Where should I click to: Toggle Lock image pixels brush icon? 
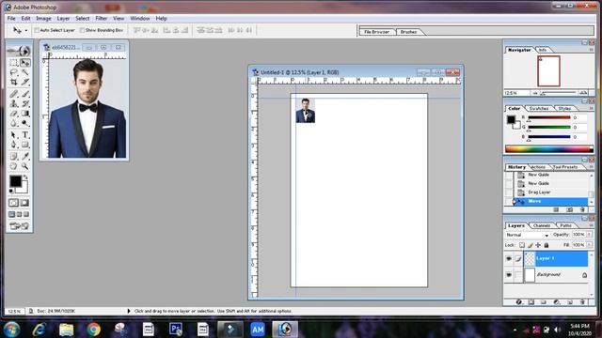(x=531, y=245)
